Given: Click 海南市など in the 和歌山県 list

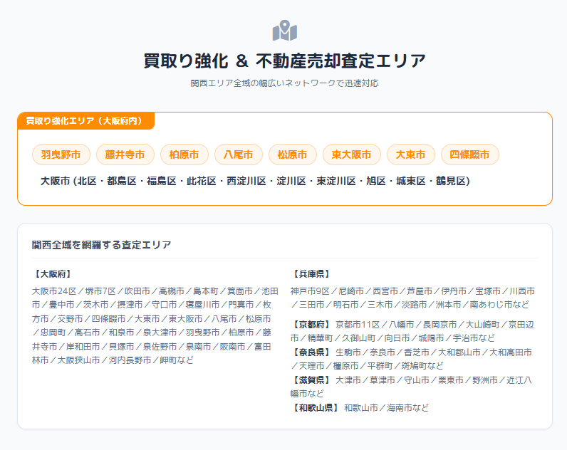Looking at the screenshot, I should pyautogui.click(x=408, y=408).
